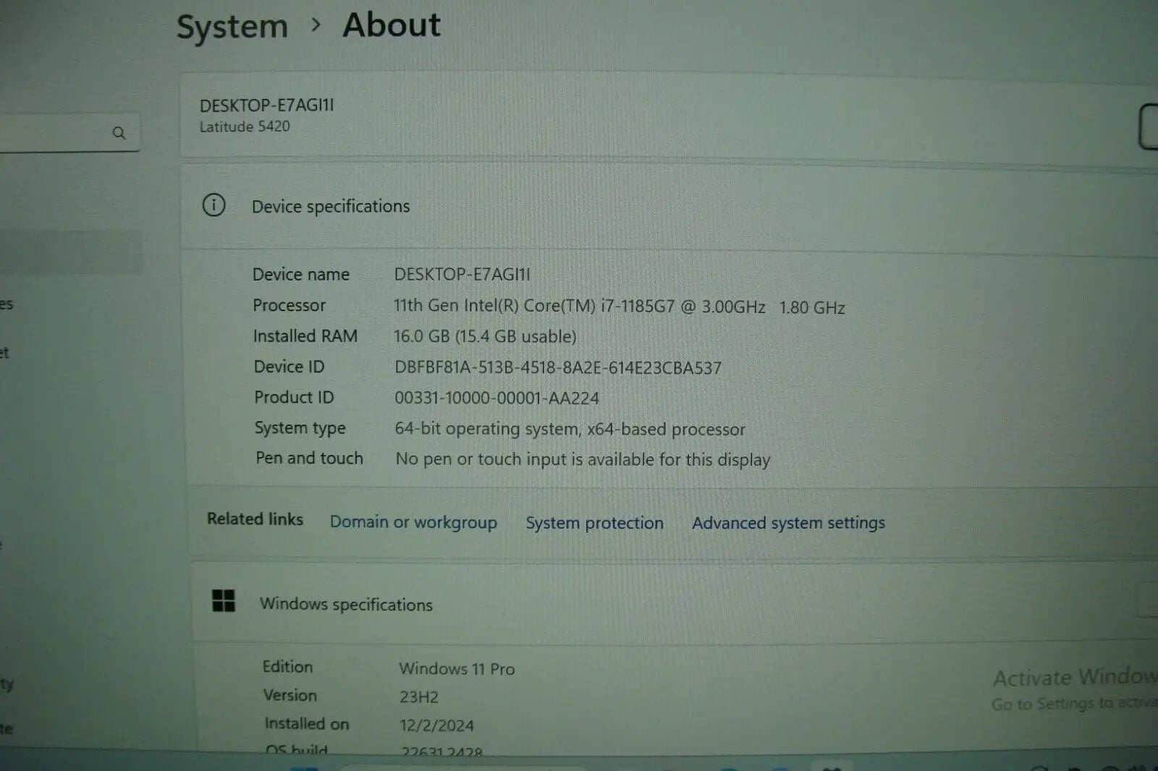
Task: Click the Windows logo icon next to Windows specifications
Action: click(223, 601)
